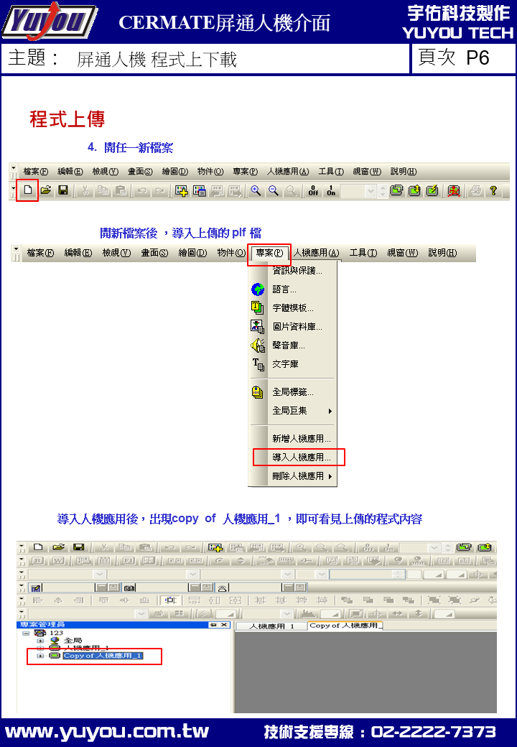
Task: Open 檔案(F) in the step 4 menu bar
Action: pos(36,172)
